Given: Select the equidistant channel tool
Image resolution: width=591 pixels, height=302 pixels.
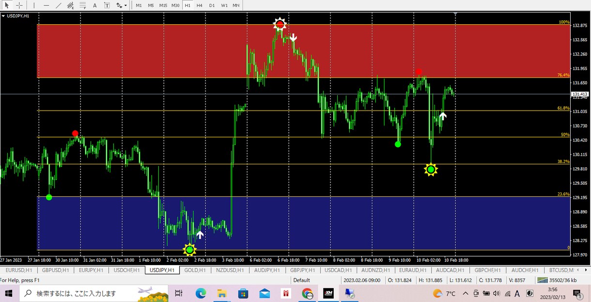Looking at the screenshot, I should click(x=71, y=5).
